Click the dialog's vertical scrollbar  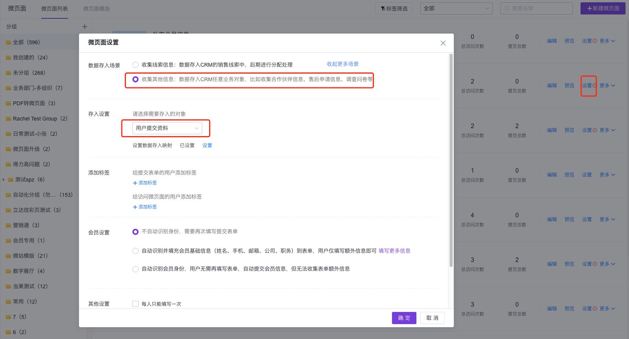pyautogui.click(x=451, y=160)
